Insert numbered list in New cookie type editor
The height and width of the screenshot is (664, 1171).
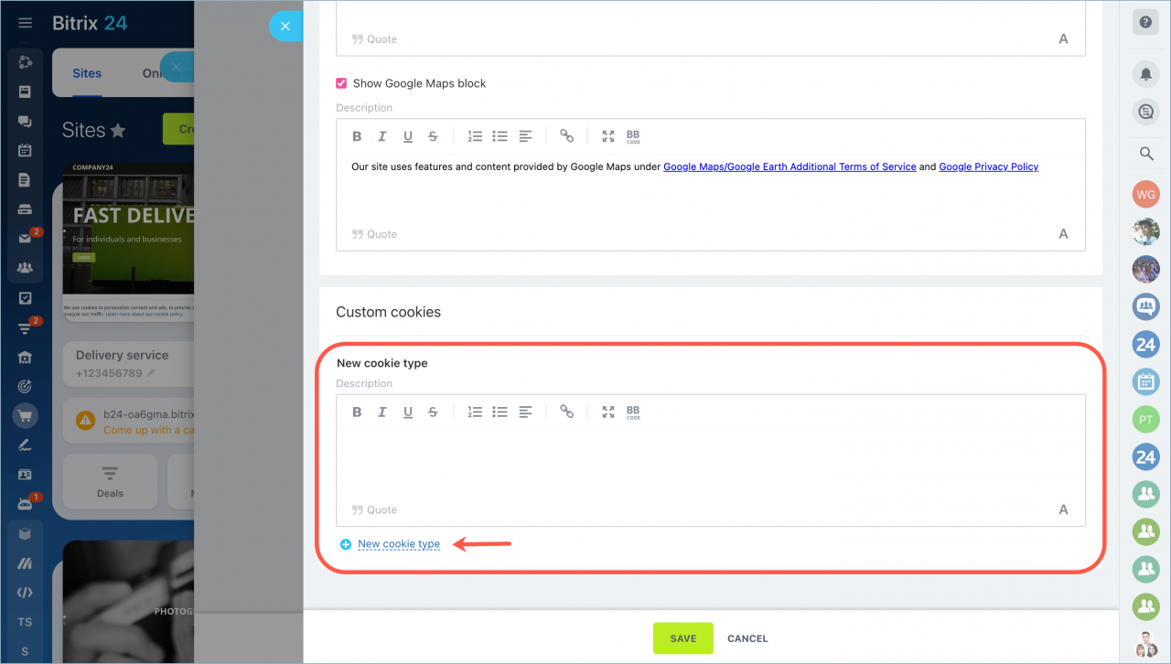(x=475, y=412)
